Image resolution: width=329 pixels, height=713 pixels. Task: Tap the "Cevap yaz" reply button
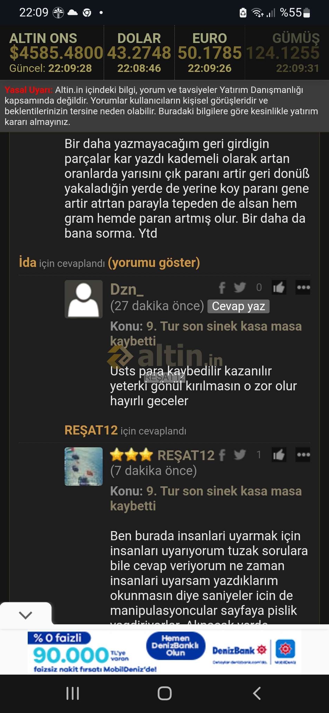coord(239,306)
